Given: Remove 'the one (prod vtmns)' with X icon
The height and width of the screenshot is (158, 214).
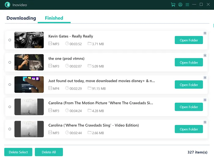Looking at the screenshot, I should (205, 55).
